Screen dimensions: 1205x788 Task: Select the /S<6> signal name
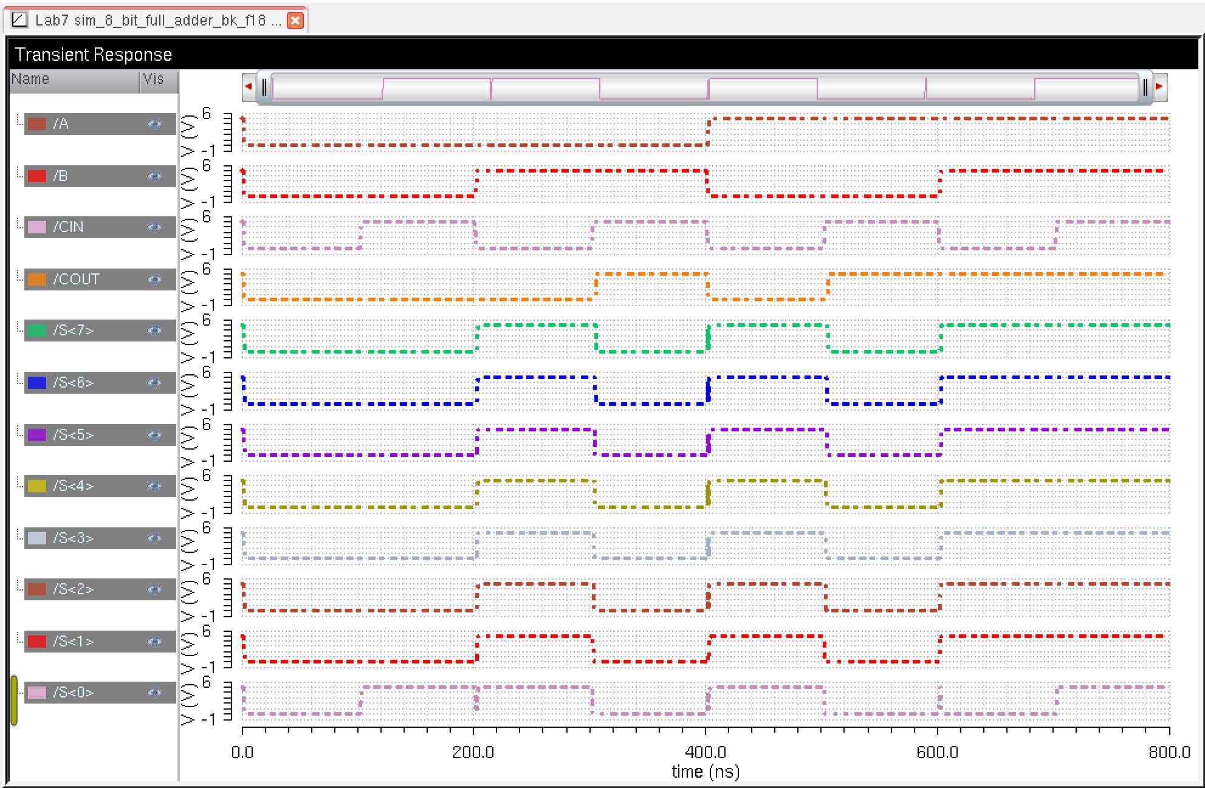[x=73, y=383]
